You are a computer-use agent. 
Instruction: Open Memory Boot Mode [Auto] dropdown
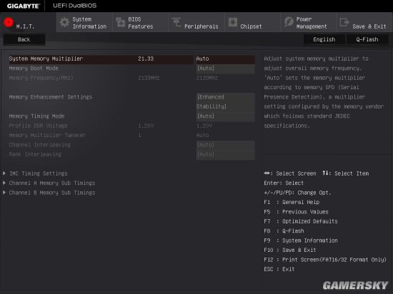[x=226, y=69]
